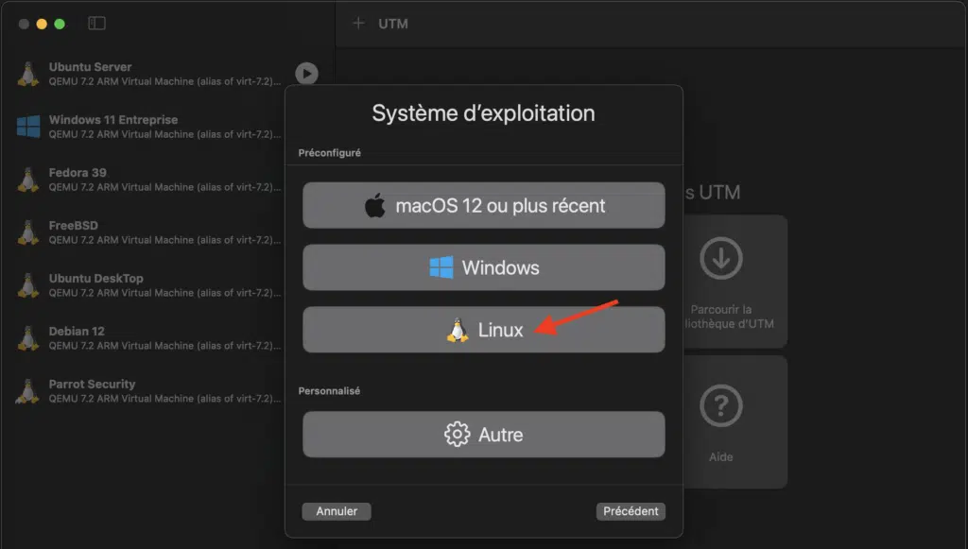Screen dimensions: 968x549
Task: Click the Tux penguin on Linux button
Action: [x=457, y=330]
